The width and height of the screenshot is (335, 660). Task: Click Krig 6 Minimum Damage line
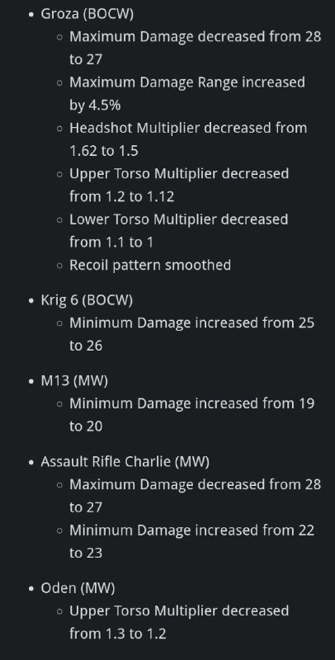pyautogui.click(x=192, y=334)
